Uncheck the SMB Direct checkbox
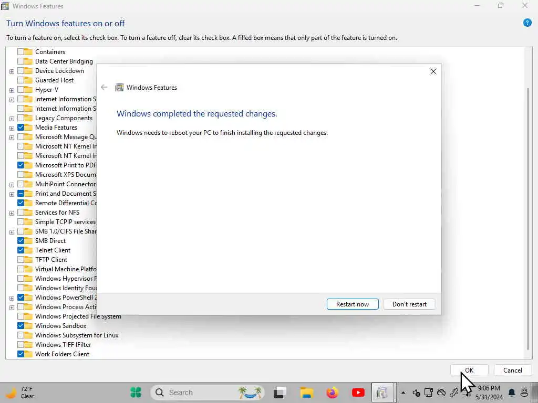The width and height of the screenshot is (538, 403). pyautogui.click(x=20, y=241)
